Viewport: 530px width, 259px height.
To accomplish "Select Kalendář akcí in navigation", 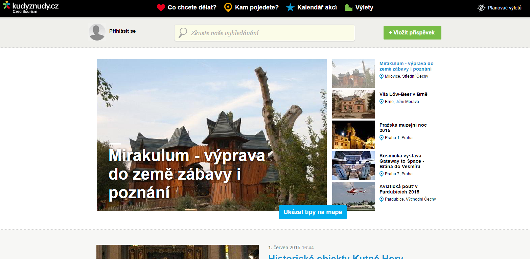I will pyautogui.click(x=317, y=7).
